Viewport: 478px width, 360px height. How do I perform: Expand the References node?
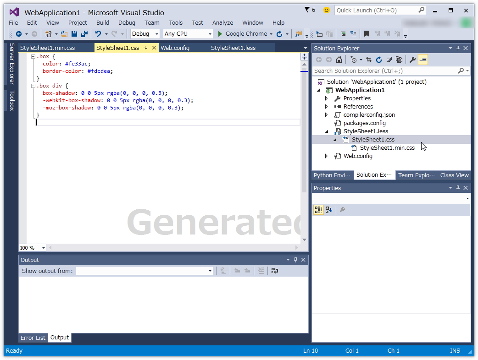click(x=327, y=107)
